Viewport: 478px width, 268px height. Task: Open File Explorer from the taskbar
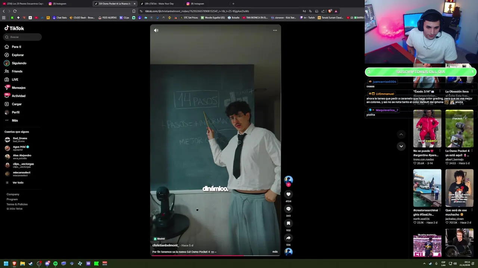[x=22, y=264]
